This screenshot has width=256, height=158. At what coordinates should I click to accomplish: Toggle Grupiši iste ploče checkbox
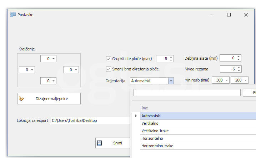tap(109, 59)
